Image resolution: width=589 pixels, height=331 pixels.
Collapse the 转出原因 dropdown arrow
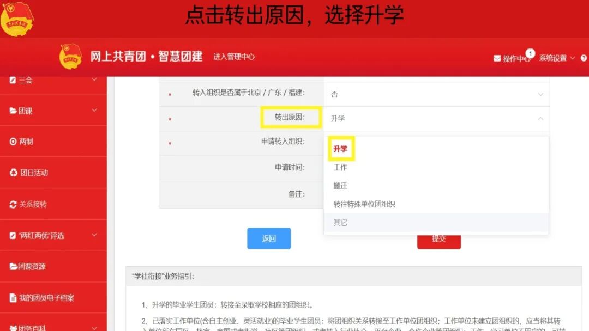coord(540,119)
